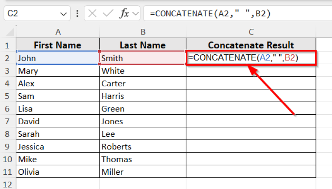Open the chevron dropdown next to fx
This screenshot has width=332, height=189.
click(135, 13)
